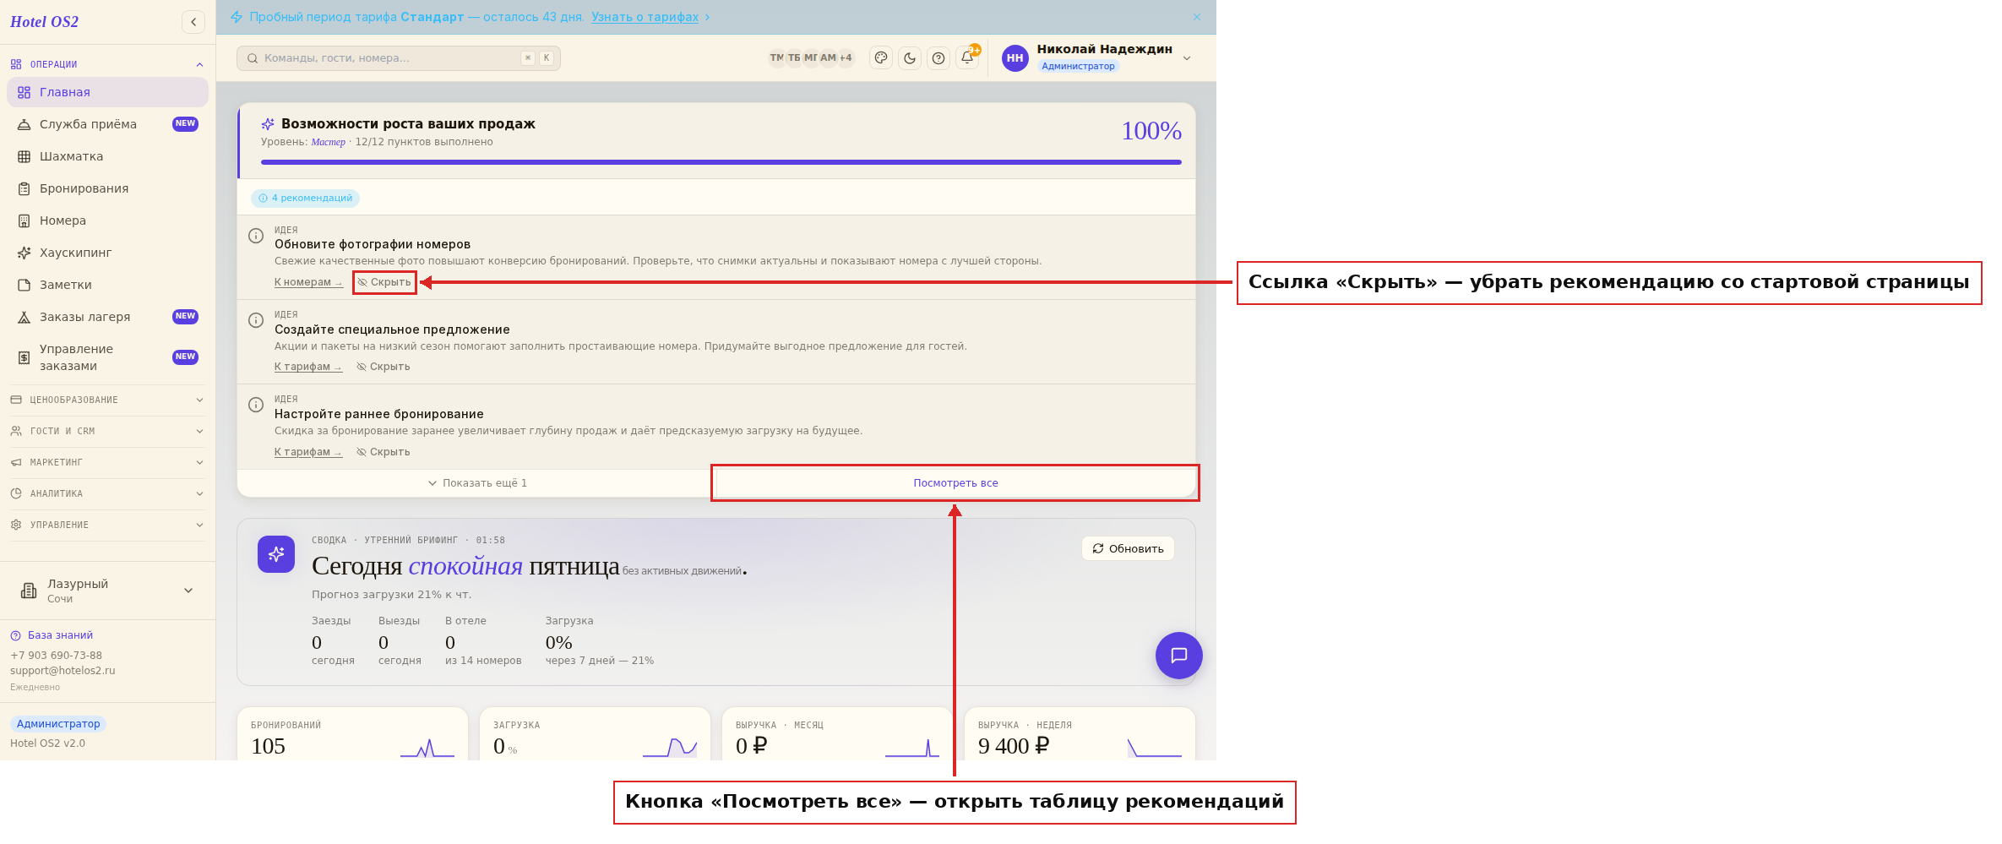The image size is (2002, 844).
Task: Open the БРОНИРОВАНИЙ 105 stat card
Action: (x=353, y=734)
